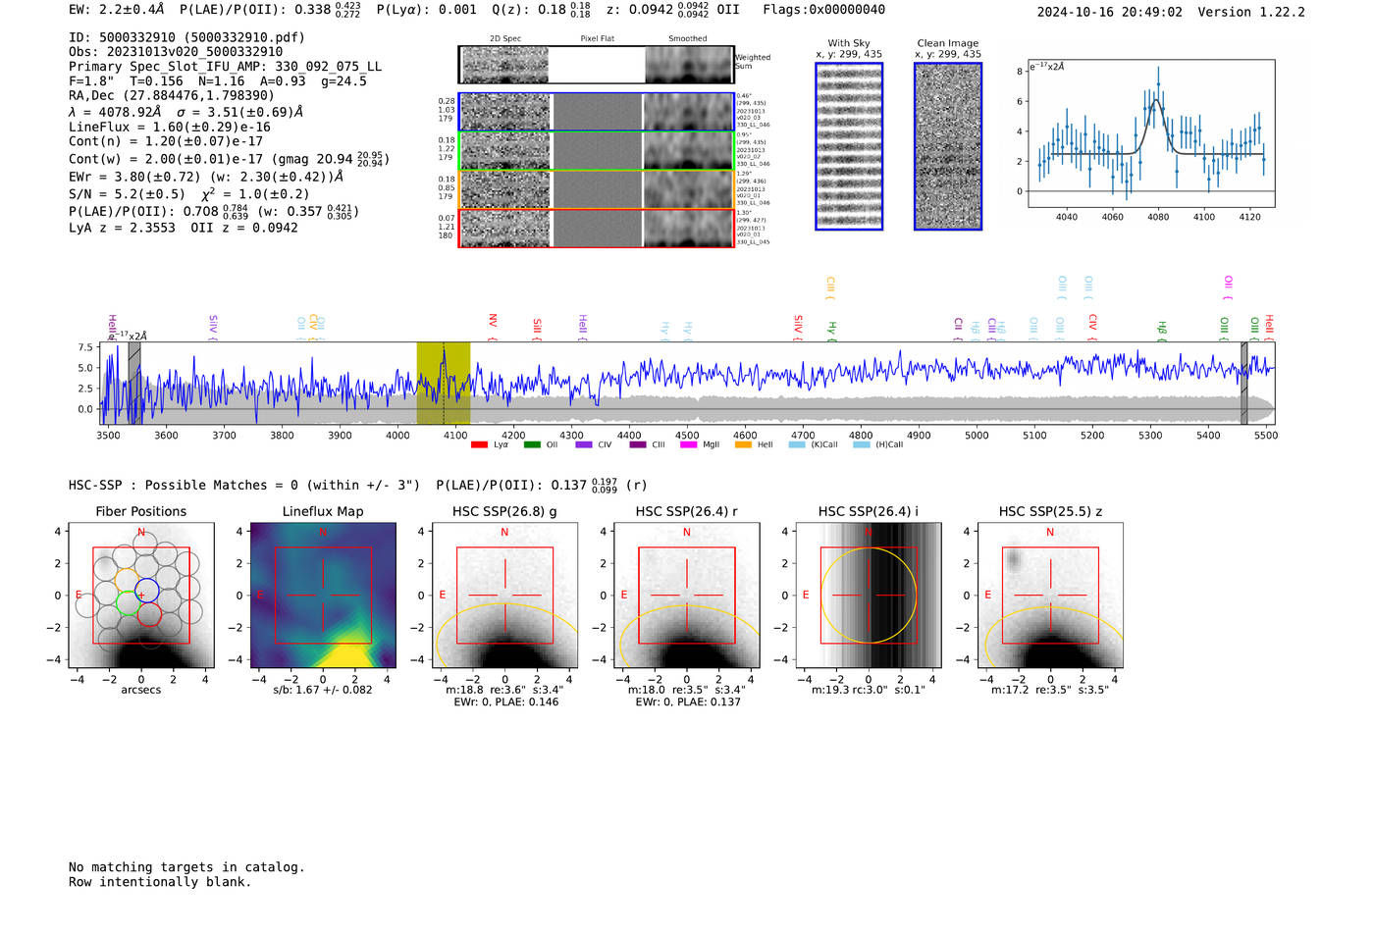Click the orange-bordered fiber spectrum row

tap(597, 189)
